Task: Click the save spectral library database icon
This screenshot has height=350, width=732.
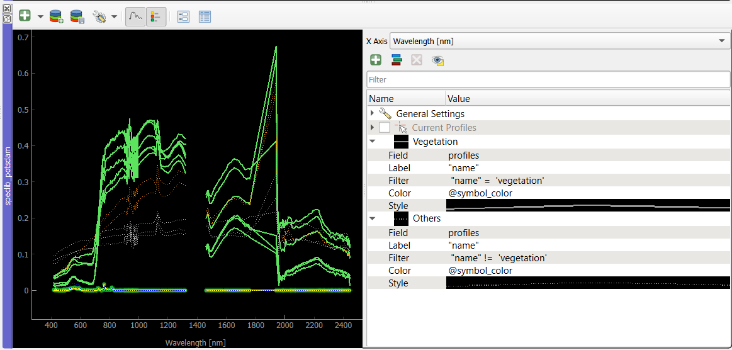Action: (x=77, y=17)
